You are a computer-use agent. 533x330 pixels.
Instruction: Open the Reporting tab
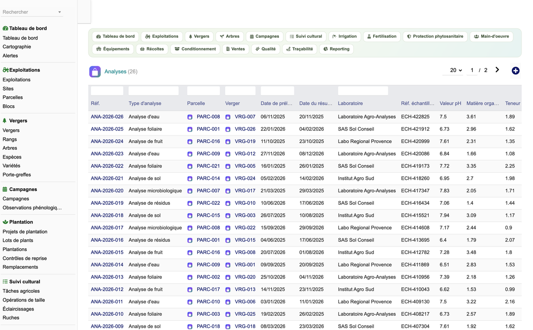(336, 49)
